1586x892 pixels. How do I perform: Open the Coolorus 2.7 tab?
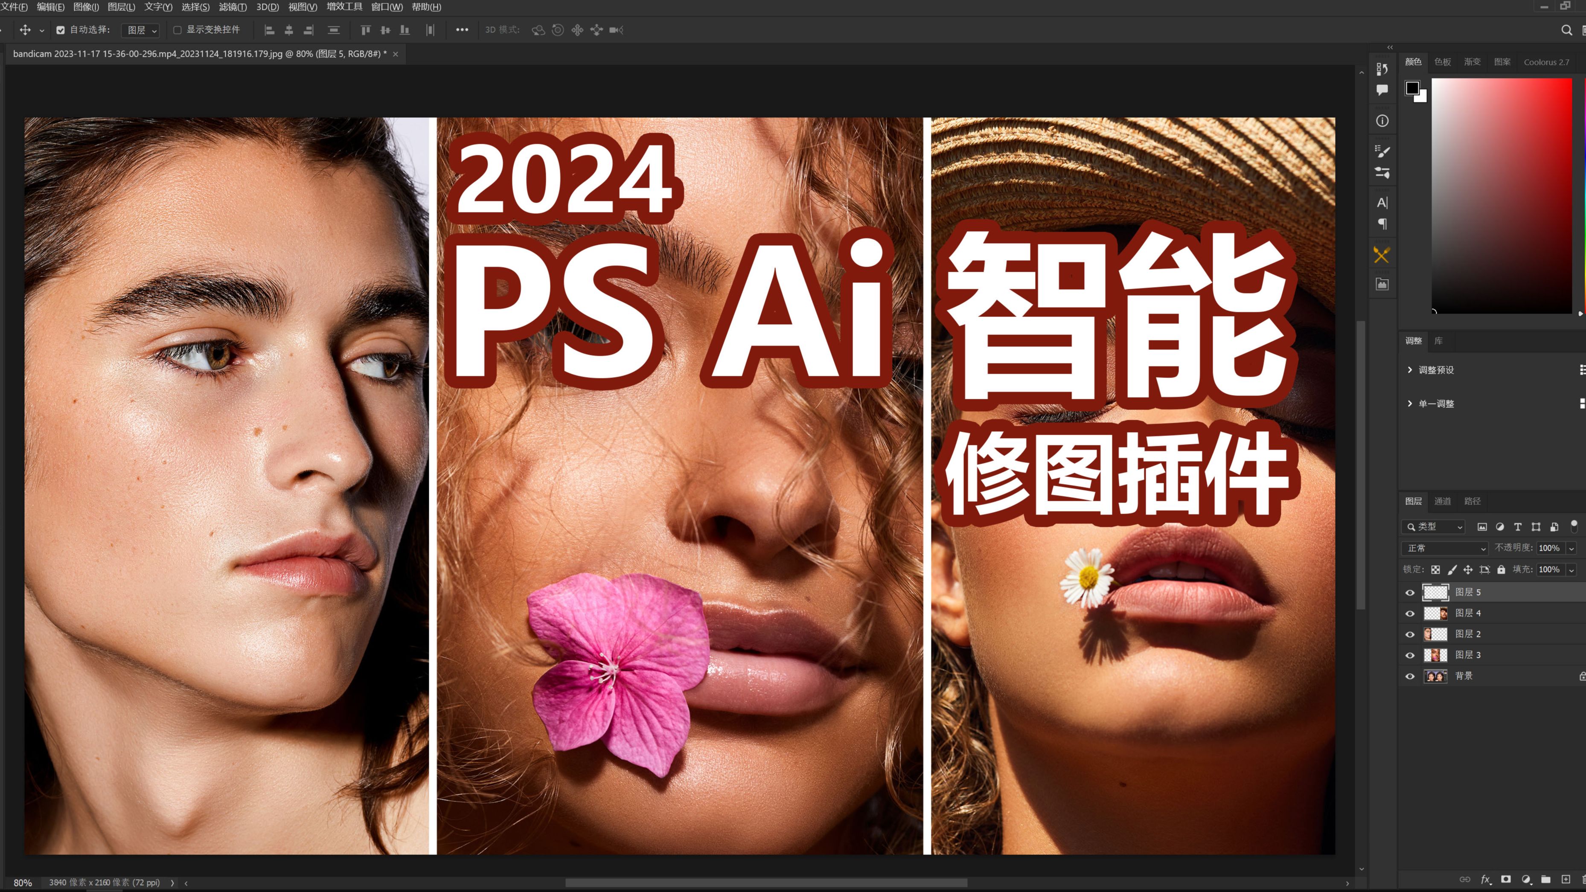[1546, 62]
